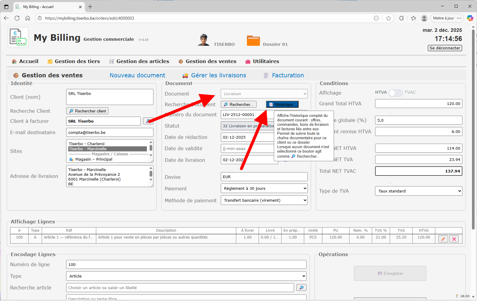The width and height of the screenshot is (477, 301).
Task: Refresh the page with reload icon
Action: click(x=17, y=18)
